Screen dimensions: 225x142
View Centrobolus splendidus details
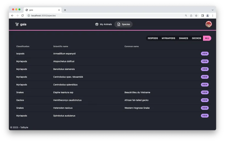(x=205, y=85)
